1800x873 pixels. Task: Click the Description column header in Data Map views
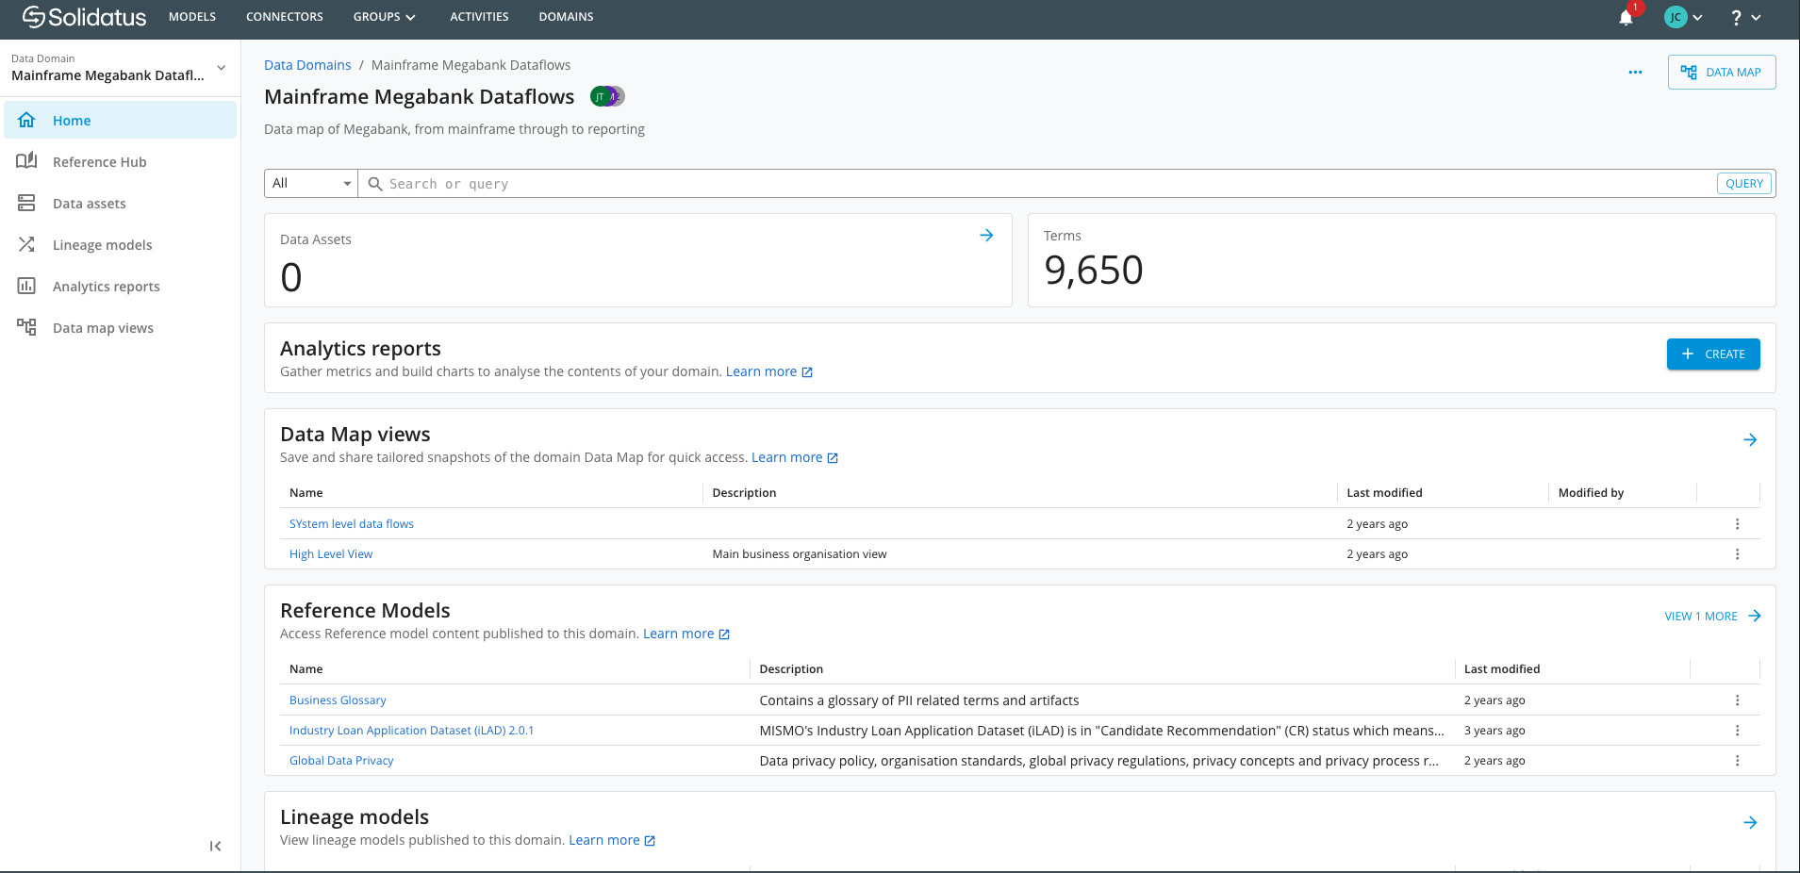tap(744, 493)
